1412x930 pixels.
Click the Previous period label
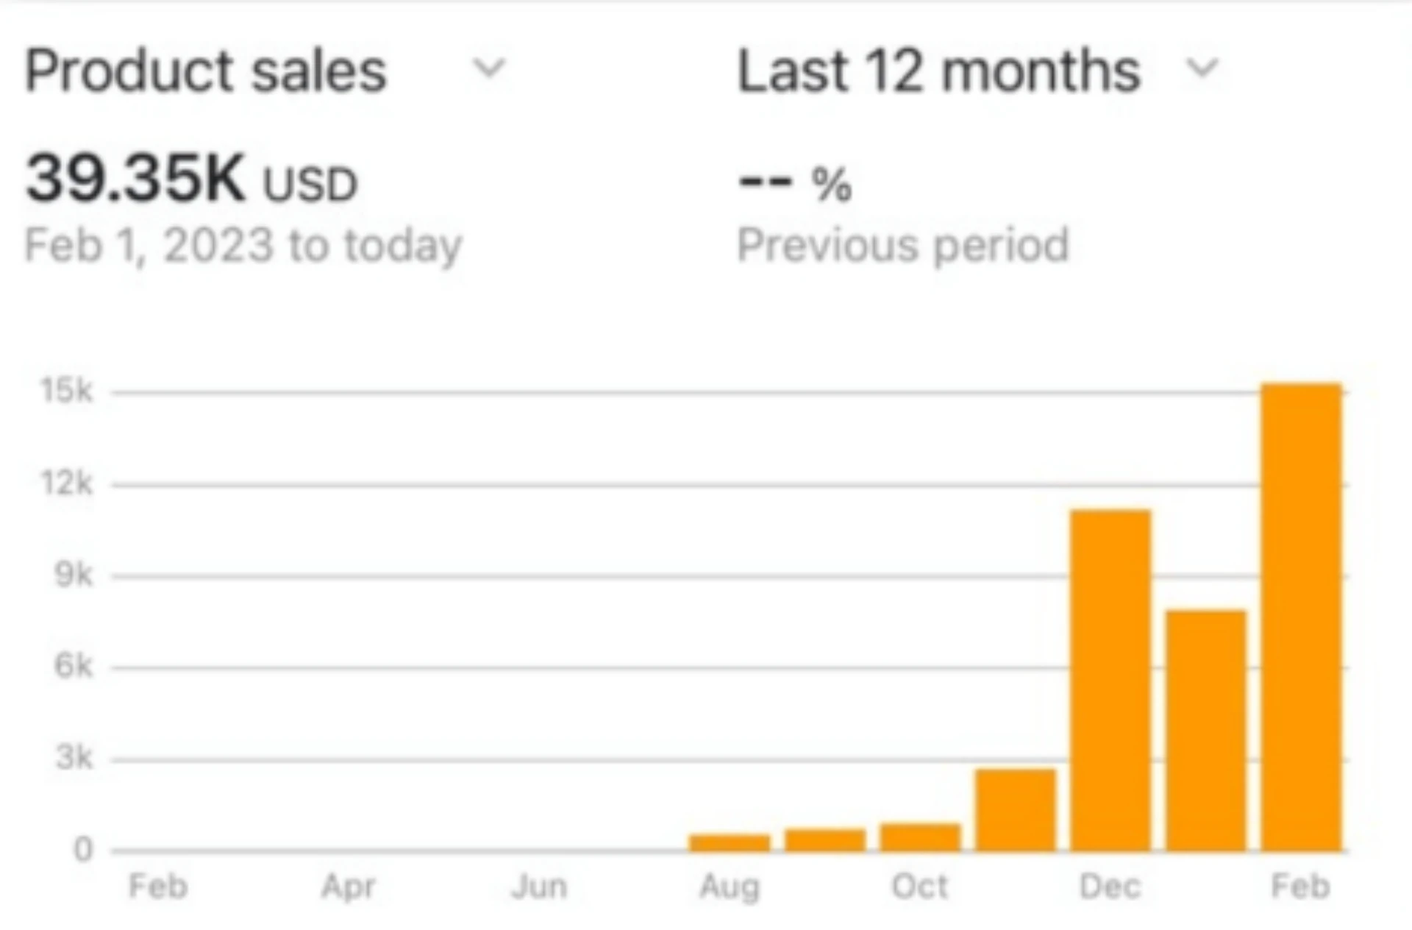coord(902,245)
